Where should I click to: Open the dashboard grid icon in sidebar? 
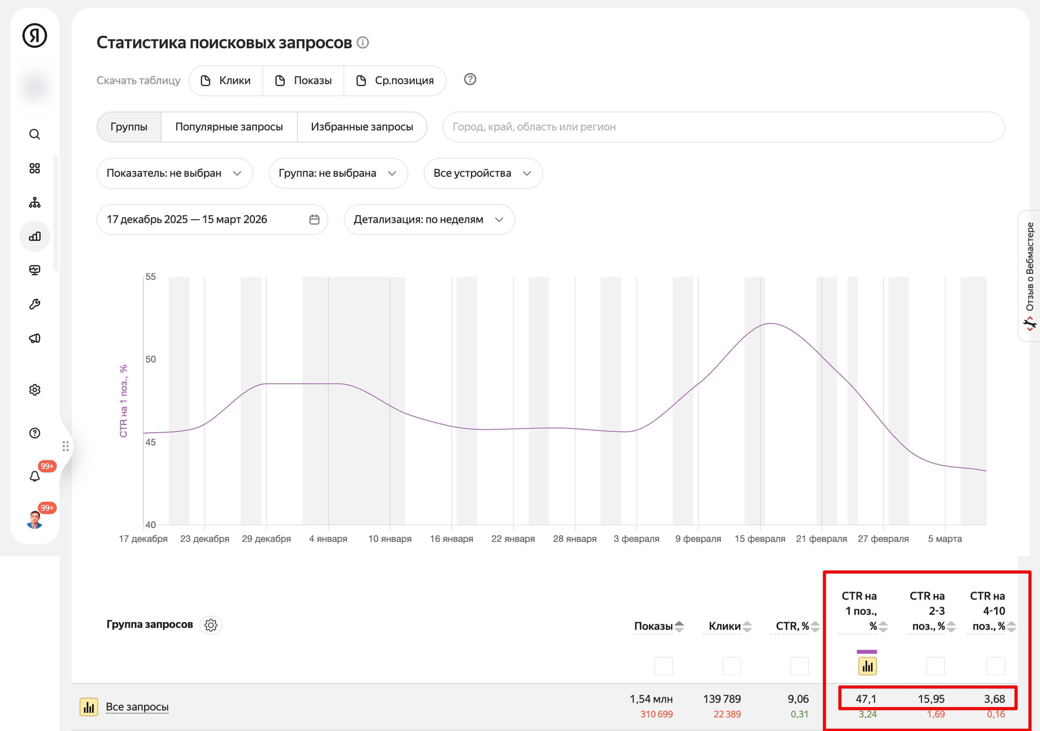click(x=35, y=168)
